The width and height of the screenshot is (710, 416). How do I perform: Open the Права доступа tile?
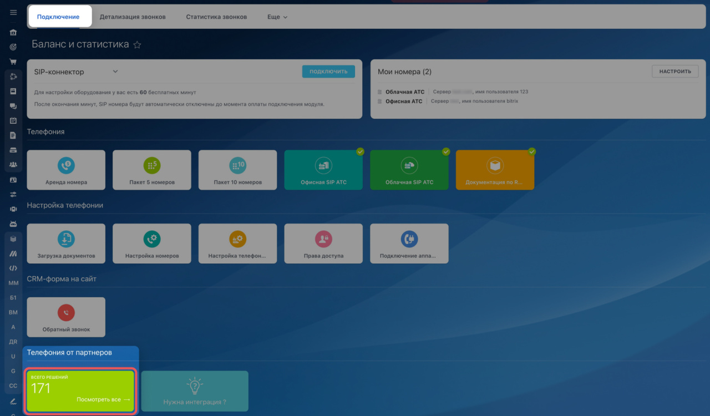pos(323,243)
